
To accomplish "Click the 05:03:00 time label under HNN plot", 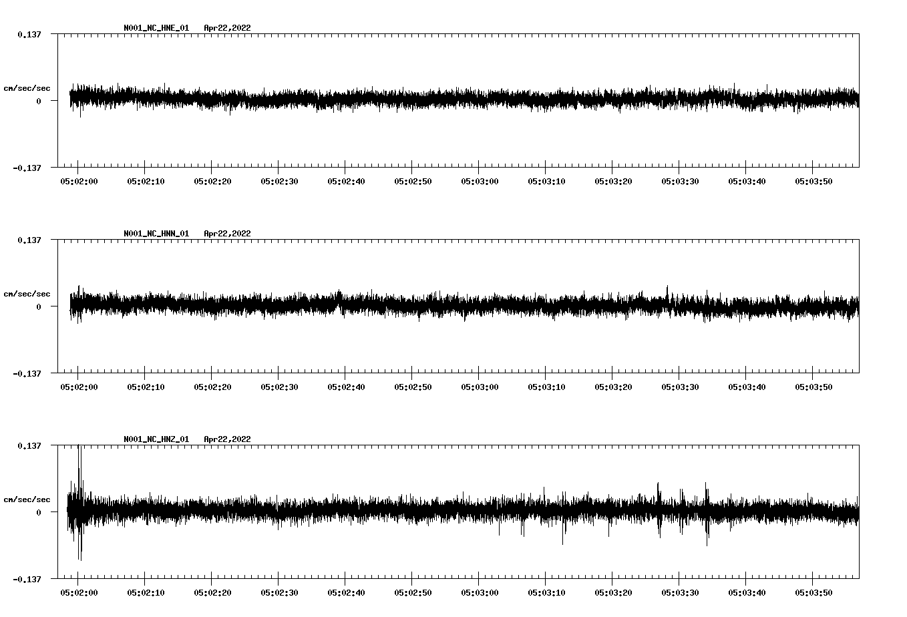I will click(480, 387).
